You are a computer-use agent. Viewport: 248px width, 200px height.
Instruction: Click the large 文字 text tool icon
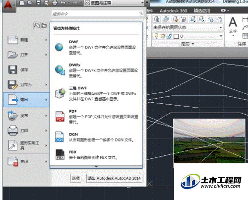point(233,22)
